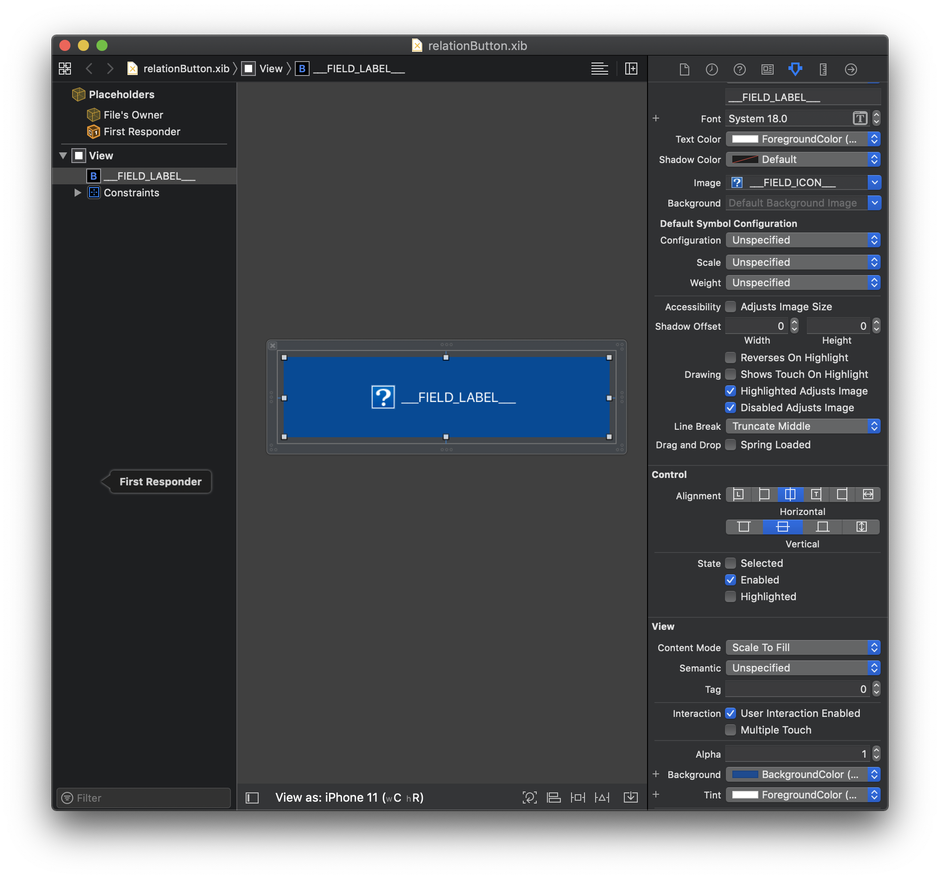Open Embed In menu icon
Screen dimensions: 940x879
click(631, 797)
